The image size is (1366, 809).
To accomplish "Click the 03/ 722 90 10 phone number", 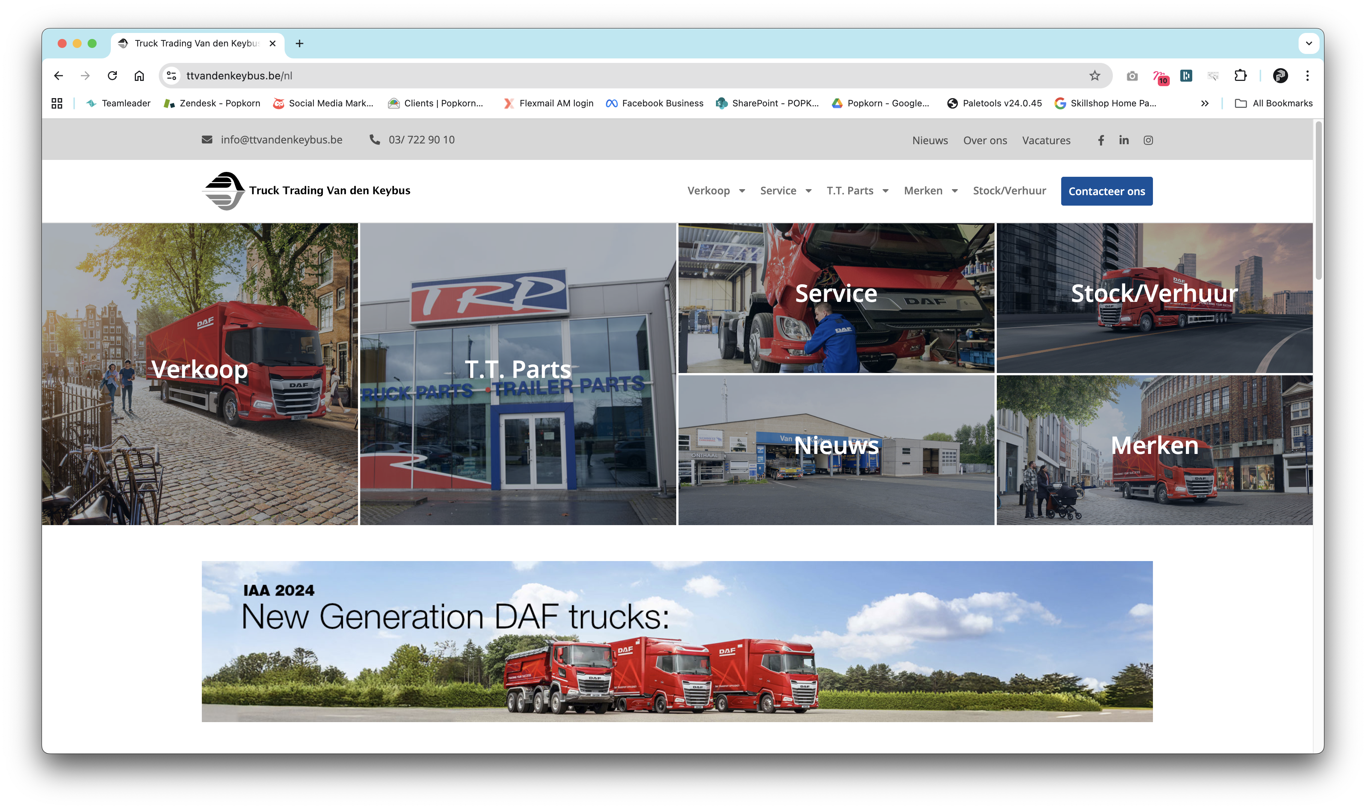I will [x=421, y=140].
